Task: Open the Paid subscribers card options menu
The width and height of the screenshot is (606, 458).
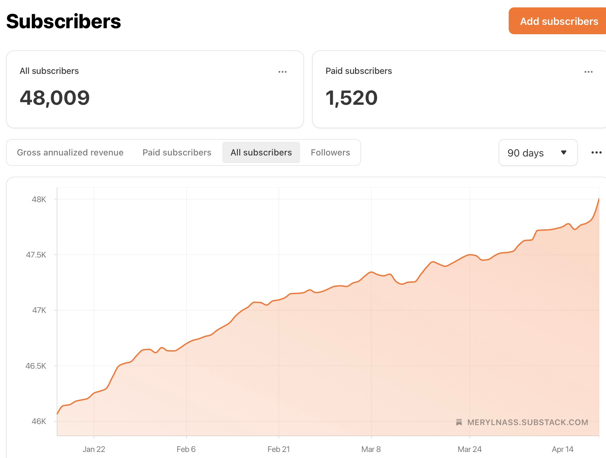Action: tap(589, 71)
